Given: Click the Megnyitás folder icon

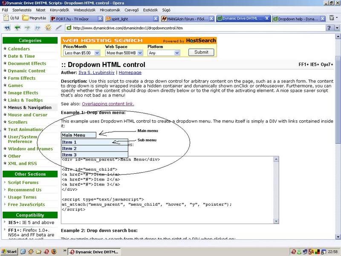Looking at the screenshot, I should [x=26, y=18].
